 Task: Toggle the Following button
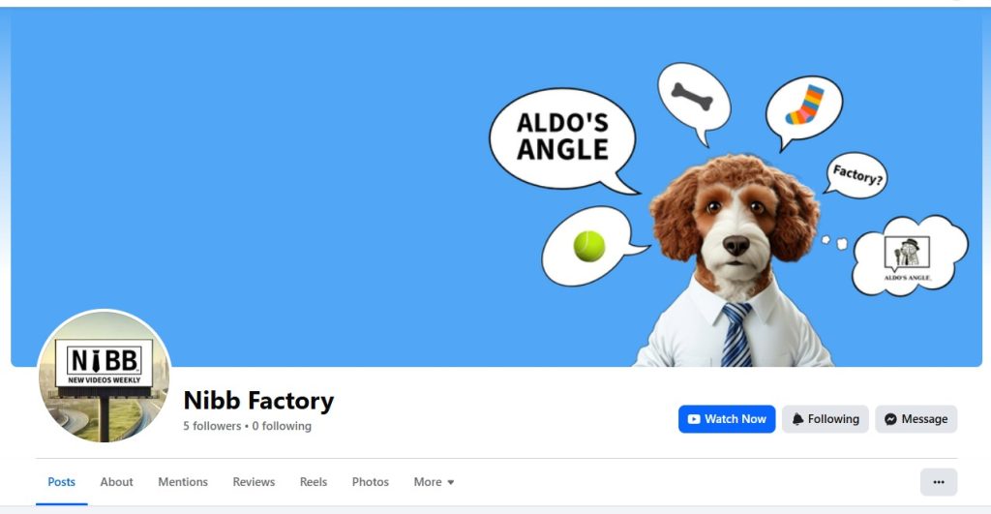pos(825,419)
